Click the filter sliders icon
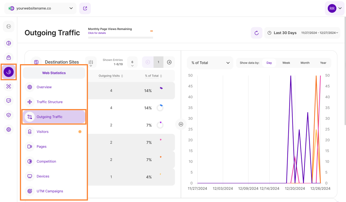This screenshot has width=346, height=202. click(x=91, y=62)
